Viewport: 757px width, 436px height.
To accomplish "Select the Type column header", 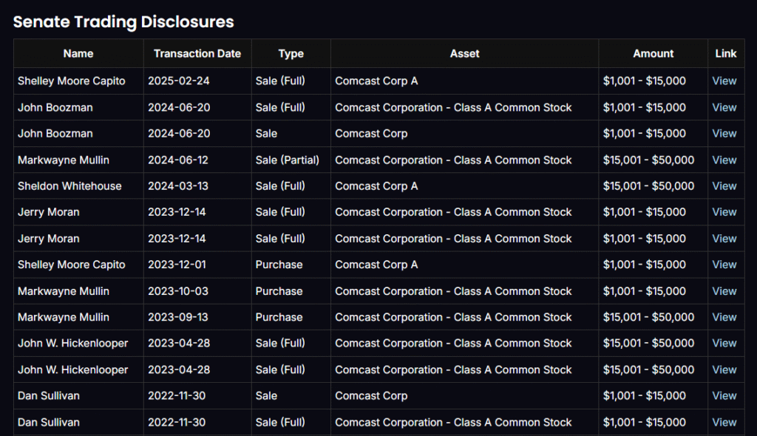I will tap(291, 53).
